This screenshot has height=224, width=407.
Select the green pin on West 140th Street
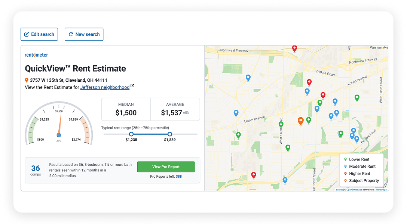(x=281, y=125)
